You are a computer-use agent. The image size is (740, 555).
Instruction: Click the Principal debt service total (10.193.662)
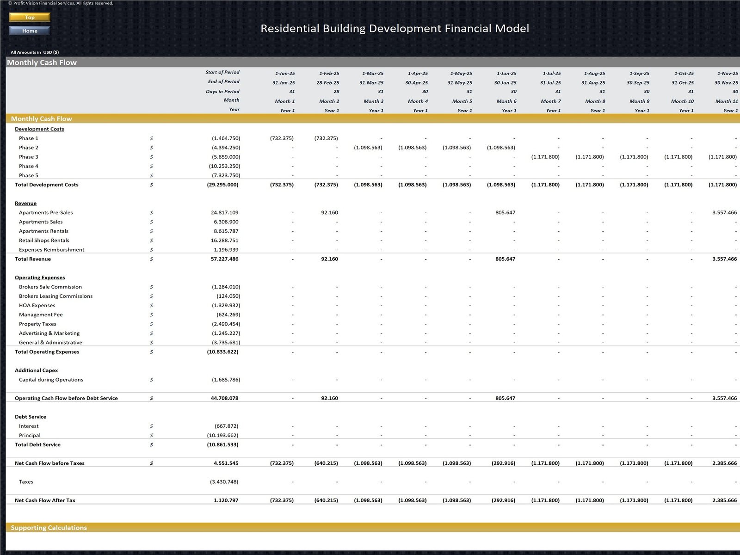[x=223, y=435]
